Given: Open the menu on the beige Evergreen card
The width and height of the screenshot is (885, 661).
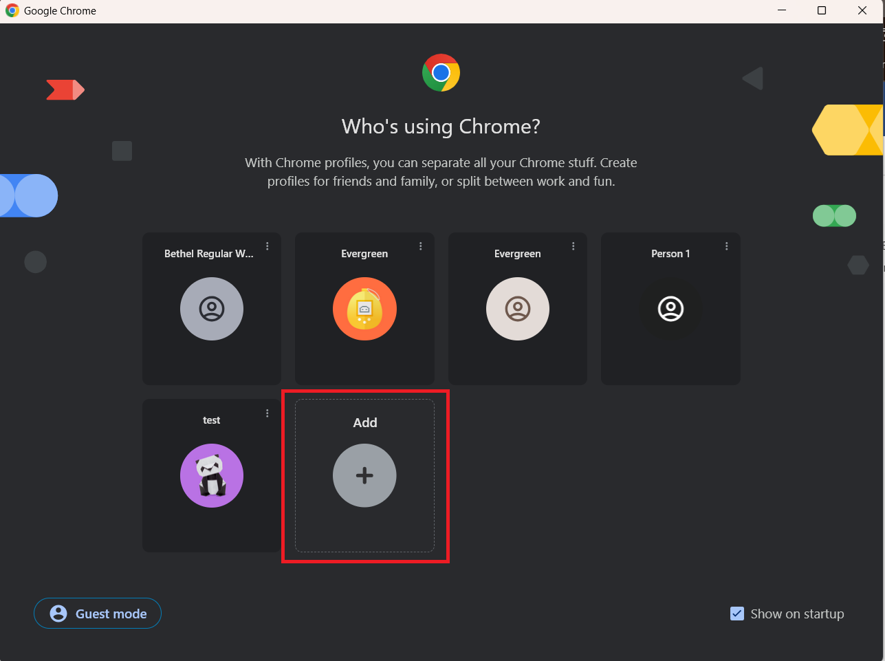Looking at the screenshot, I should (x=573, y=246).
